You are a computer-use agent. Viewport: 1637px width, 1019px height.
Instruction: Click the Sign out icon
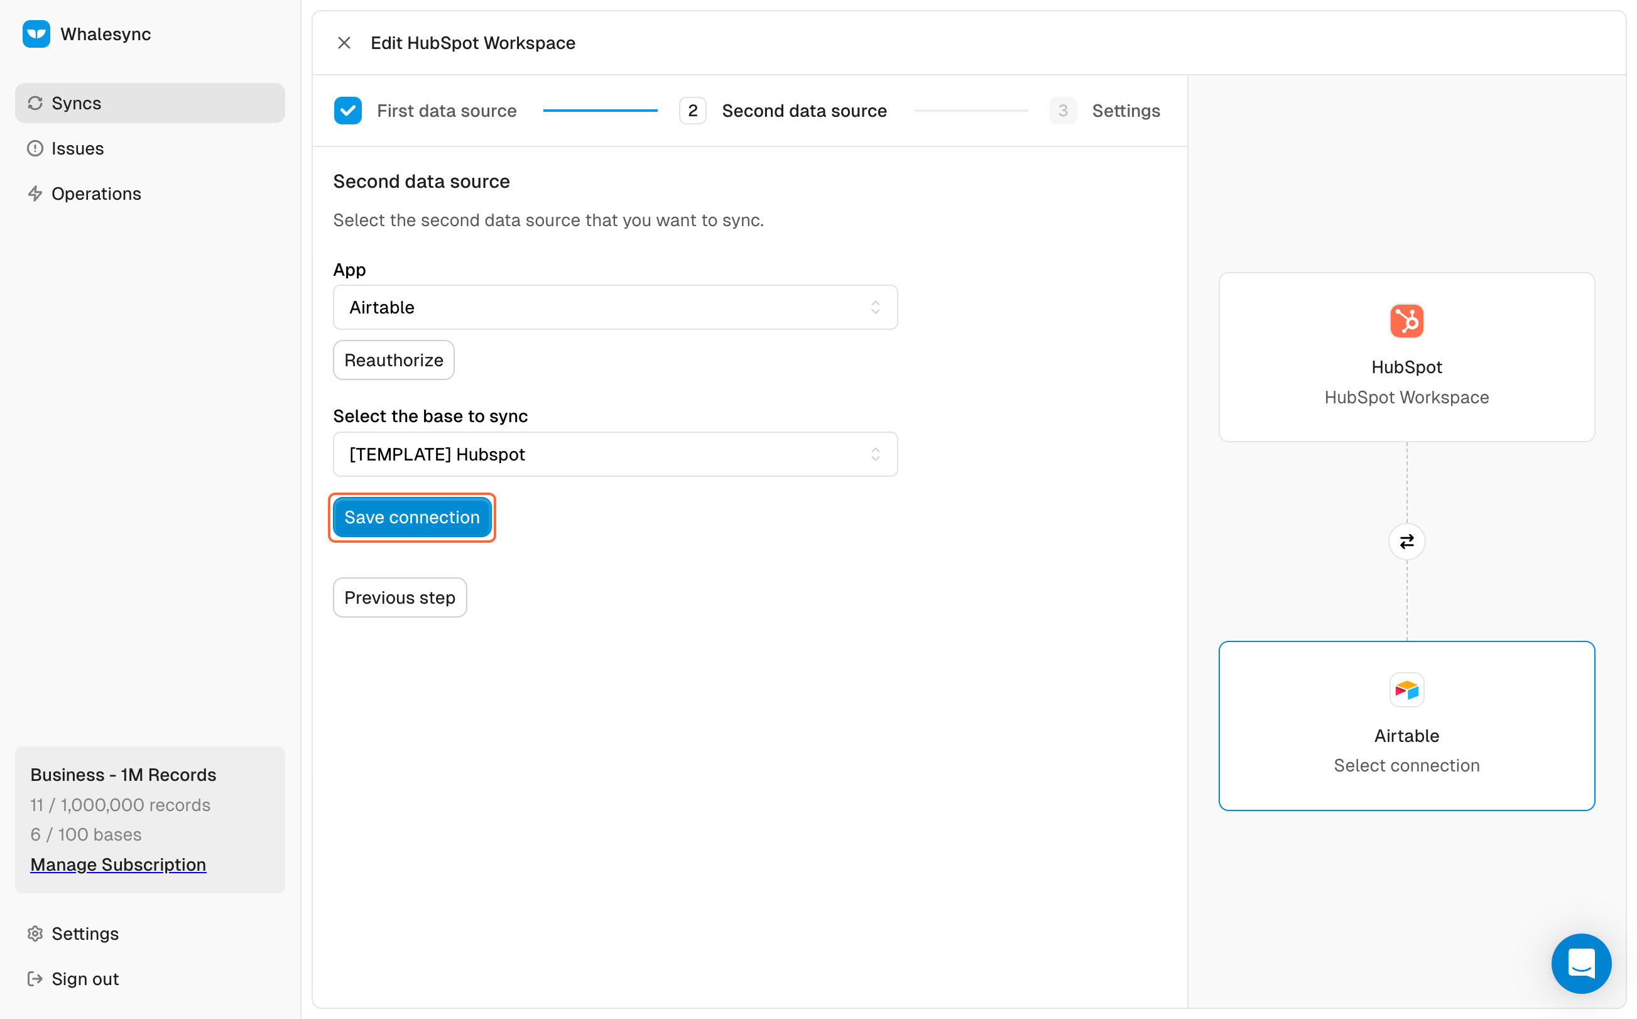click(x=35, y=979)
